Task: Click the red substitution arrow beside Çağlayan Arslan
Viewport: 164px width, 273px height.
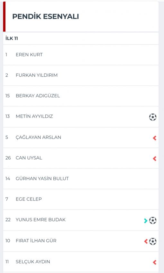Action: click(155, 138)
